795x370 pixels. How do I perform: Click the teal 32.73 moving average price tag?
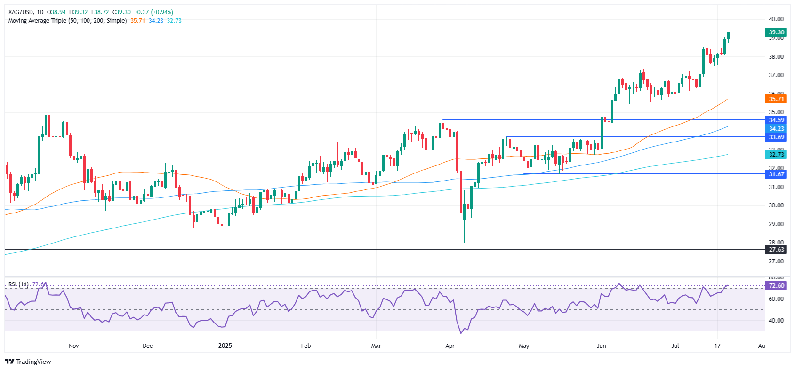776,155
